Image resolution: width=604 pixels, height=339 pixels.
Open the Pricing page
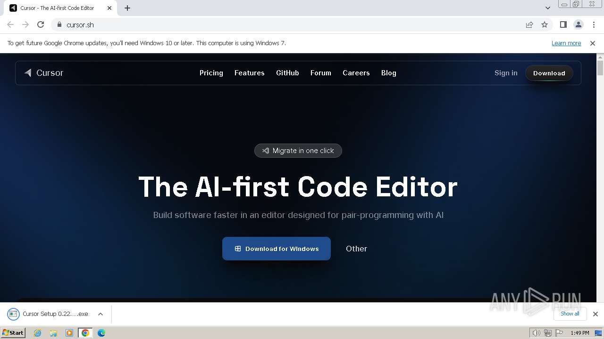[x=211, y=73]
